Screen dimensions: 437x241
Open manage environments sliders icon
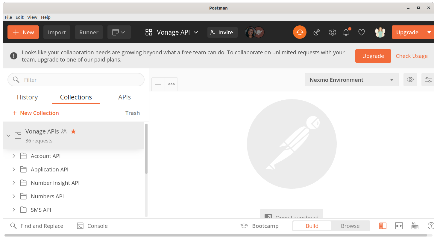pyautogui.click(x=428, y=80)
